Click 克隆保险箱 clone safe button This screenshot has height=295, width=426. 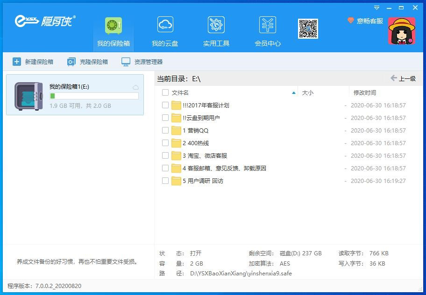[x=87, y=62]
